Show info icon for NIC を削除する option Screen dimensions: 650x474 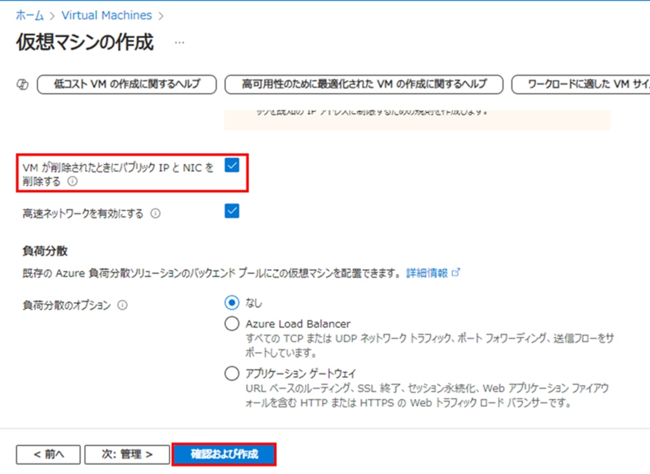point(72,181)
